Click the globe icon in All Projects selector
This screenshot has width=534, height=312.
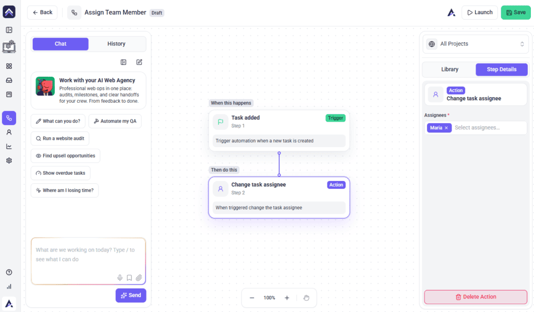click(432, 44)
